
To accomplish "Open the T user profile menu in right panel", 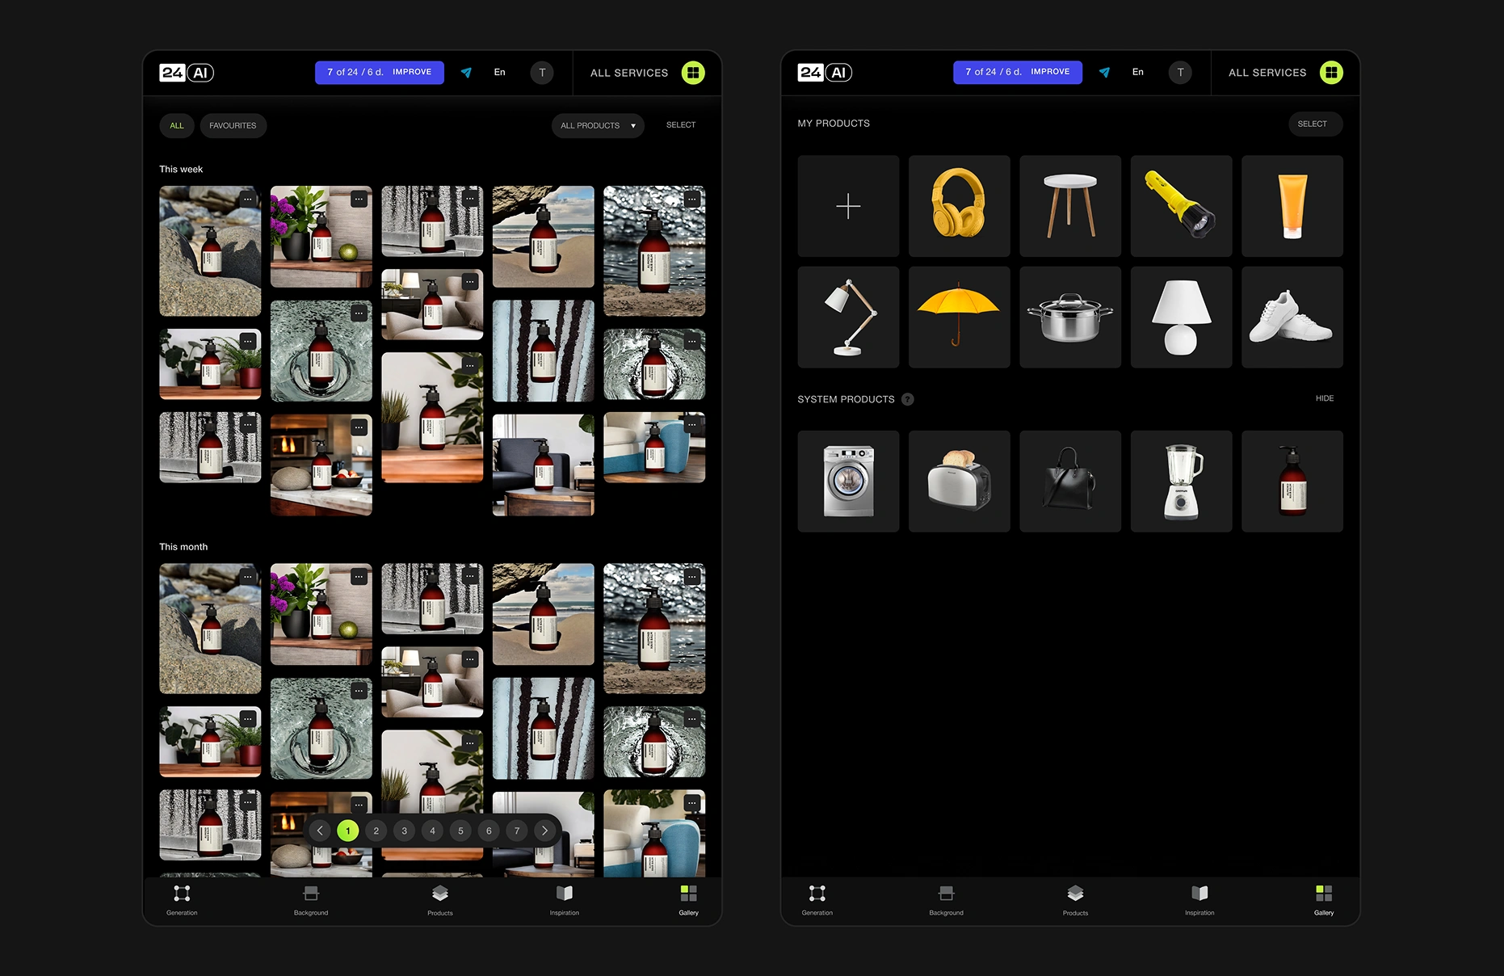I will (1180, 73).
